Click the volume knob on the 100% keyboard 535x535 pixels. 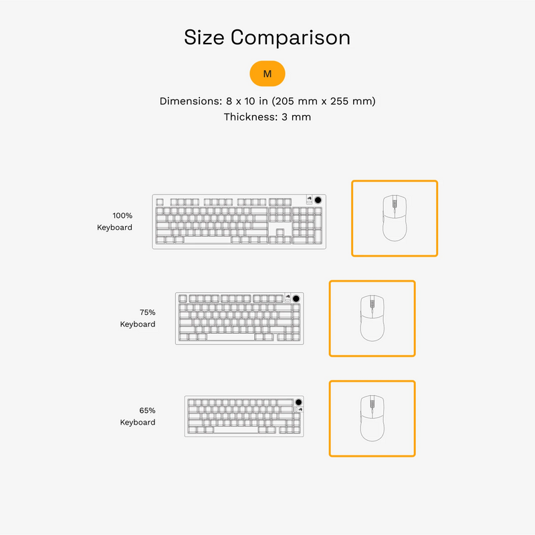click(319, 200)
